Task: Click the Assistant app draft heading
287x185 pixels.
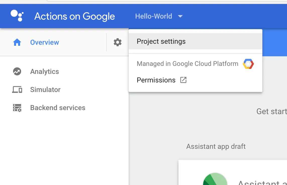Action: click(x=216, y=147)
